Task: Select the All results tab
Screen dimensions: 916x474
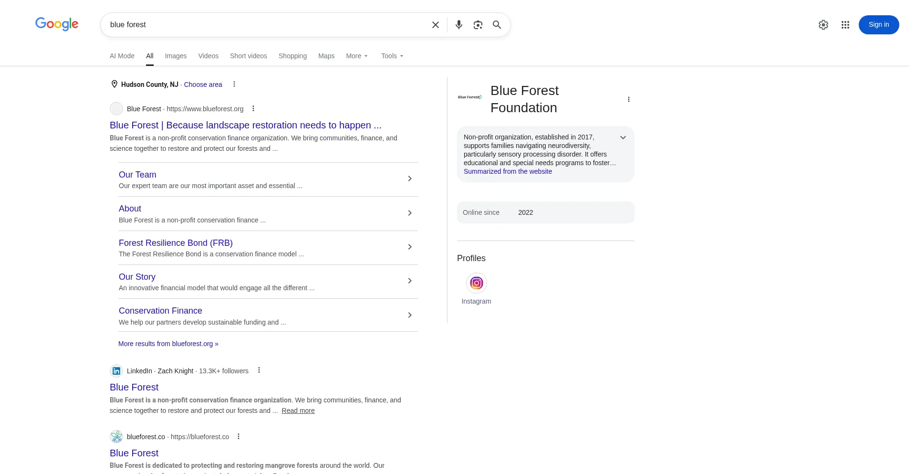Action: click(150, 56)
